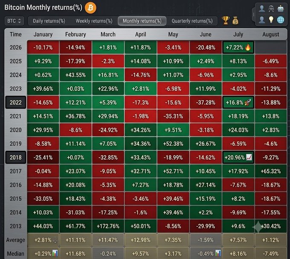Click the user silhouette beside the lightbulb icon

pyautogui.click(x=262, y=20)
